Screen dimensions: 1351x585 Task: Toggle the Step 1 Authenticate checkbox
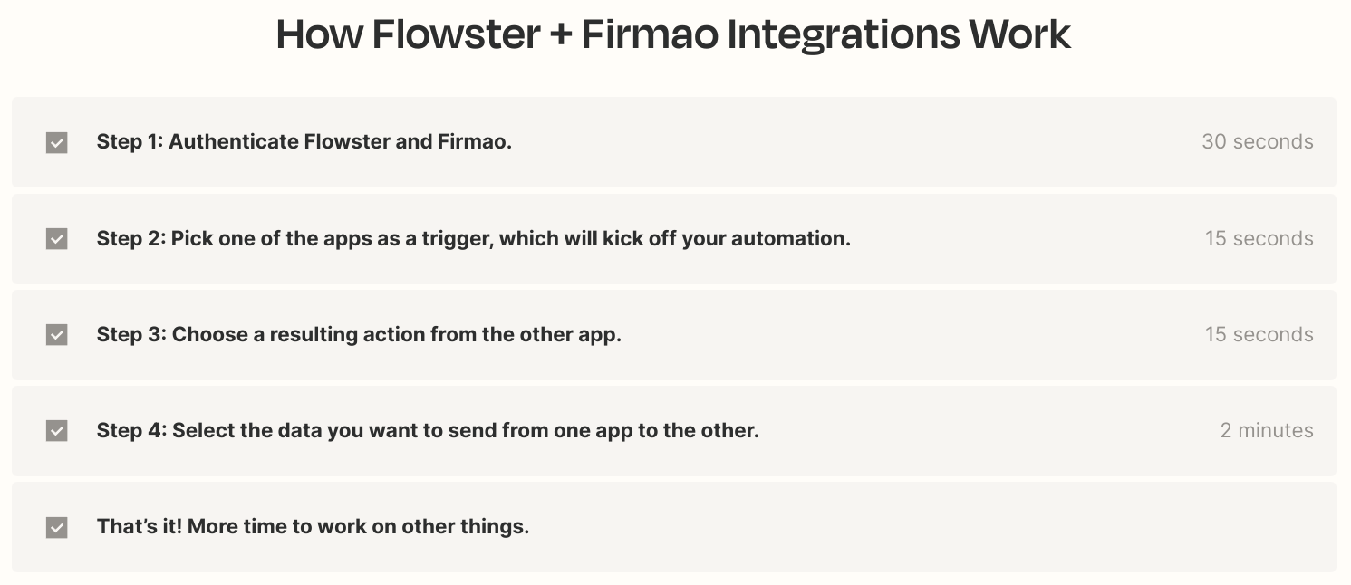tap(56, 142)
